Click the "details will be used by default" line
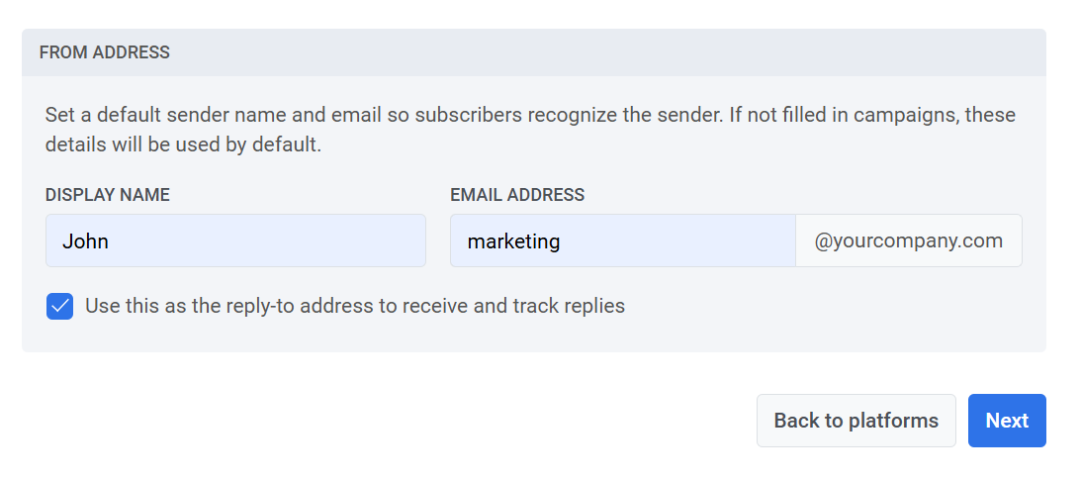Viewport: 1081px width, 479px height. (183, 144)
